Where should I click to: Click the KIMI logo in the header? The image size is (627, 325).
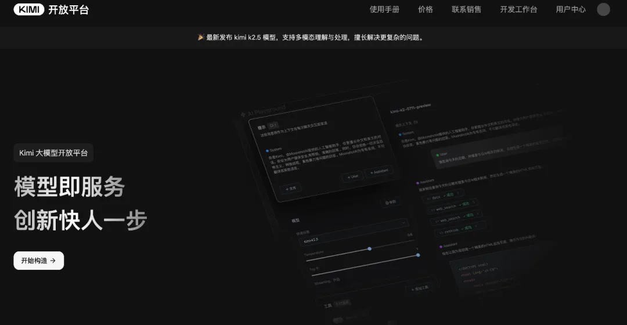tap(29, 10)
